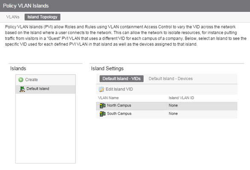Select the Island Topology tab
Image resolution: width=250 pixels, height=170 pixels.
[x=42, y=17]
